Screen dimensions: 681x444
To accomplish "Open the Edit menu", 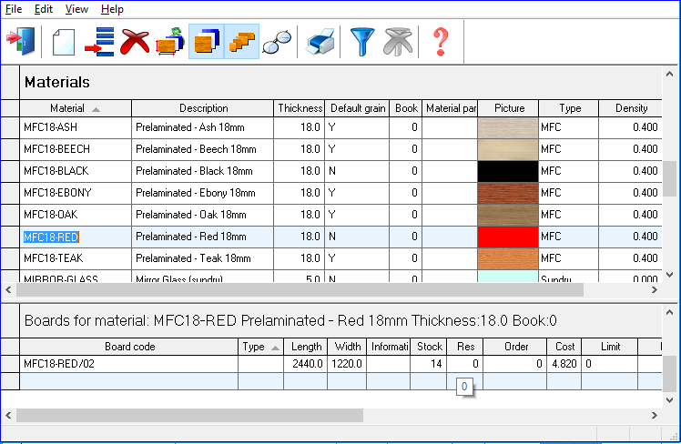I will pyautogui.click(x=44, y=9).
